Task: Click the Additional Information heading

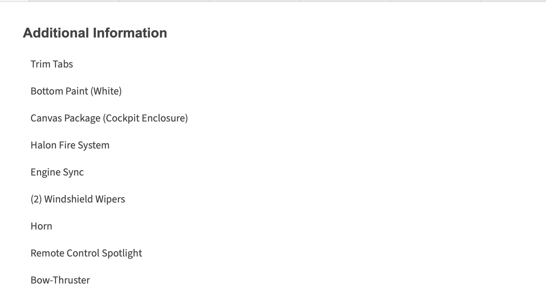Action: [95, 33]
